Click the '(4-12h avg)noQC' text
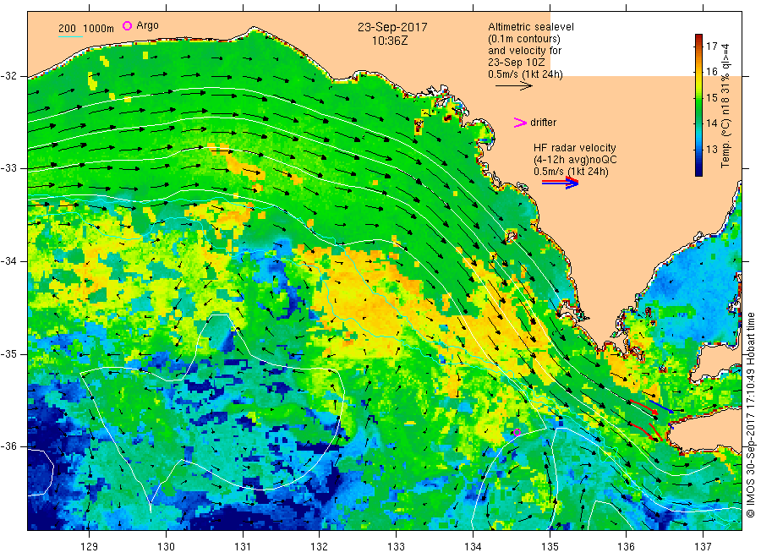761x558 pixels. click(x=575, y=160)
